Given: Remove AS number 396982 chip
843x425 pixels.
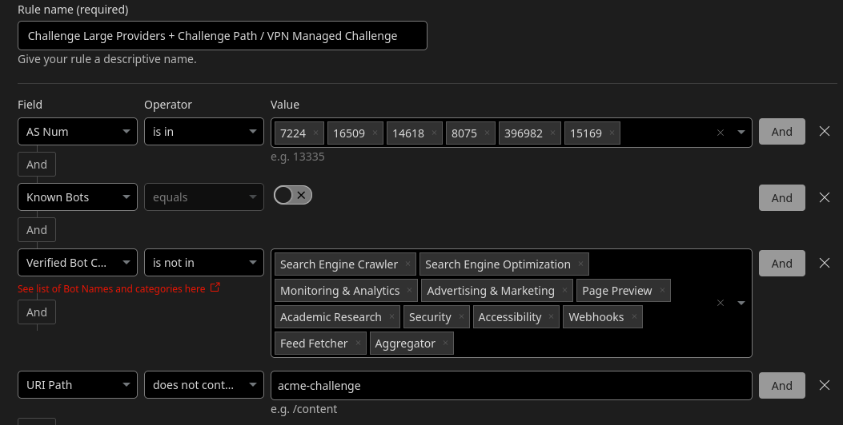Looking at the screenshot, I should [552, 133].
